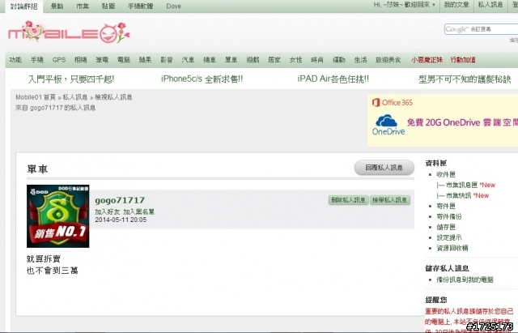
Task: Open gogo71717's profile name link
Action: click(120, 200)
